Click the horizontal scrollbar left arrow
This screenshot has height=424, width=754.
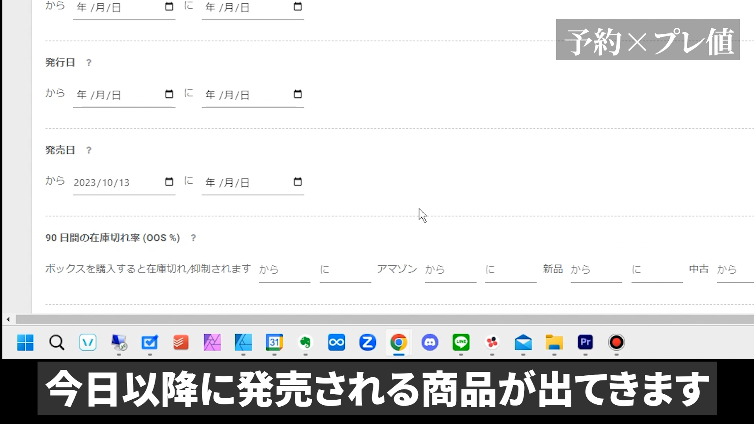point(8,319)
